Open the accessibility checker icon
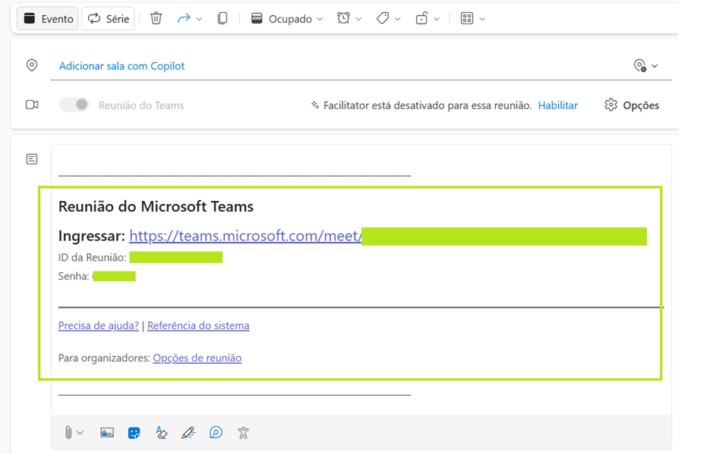This screenshot has width=710, height=454. point(243,433)
